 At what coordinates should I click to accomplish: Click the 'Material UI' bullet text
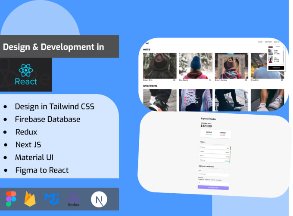coord(34,158)
